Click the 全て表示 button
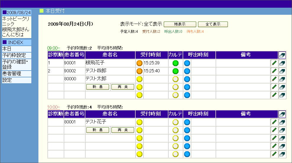 (213, 24)
